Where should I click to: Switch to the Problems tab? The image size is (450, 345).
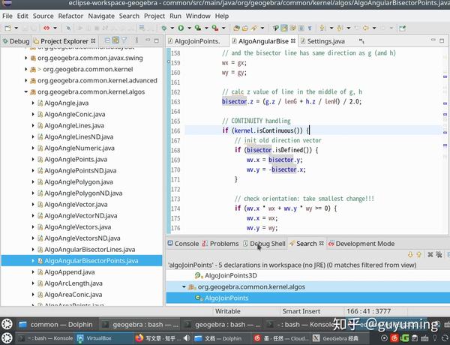(x=220, y=244)
